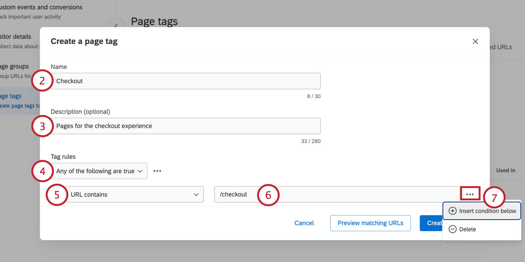Open Visitor details in the sidebar
Screen dimensions: 525x262
pyautogui.click(x=15, y=37)
